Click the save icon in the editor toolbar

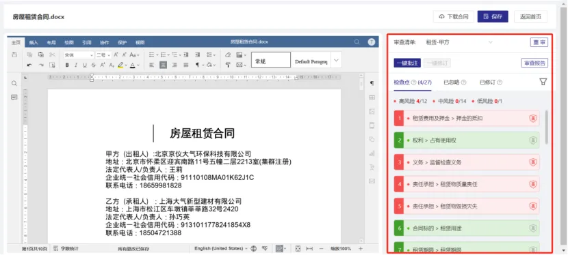(x=14, y=55)
